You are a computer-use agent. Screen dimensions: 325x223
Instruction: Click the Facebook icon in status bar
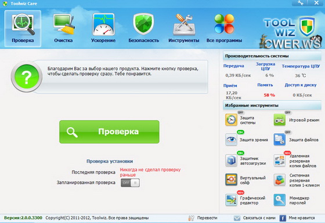click(283, 218)
